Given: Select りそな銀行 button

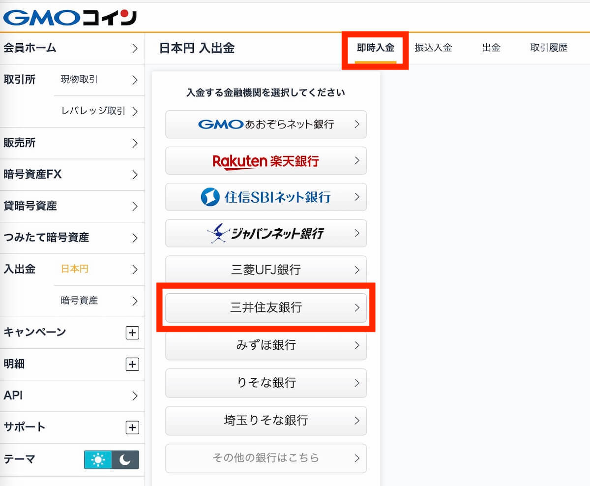Looking at the screenshot, I should [266, 383].
